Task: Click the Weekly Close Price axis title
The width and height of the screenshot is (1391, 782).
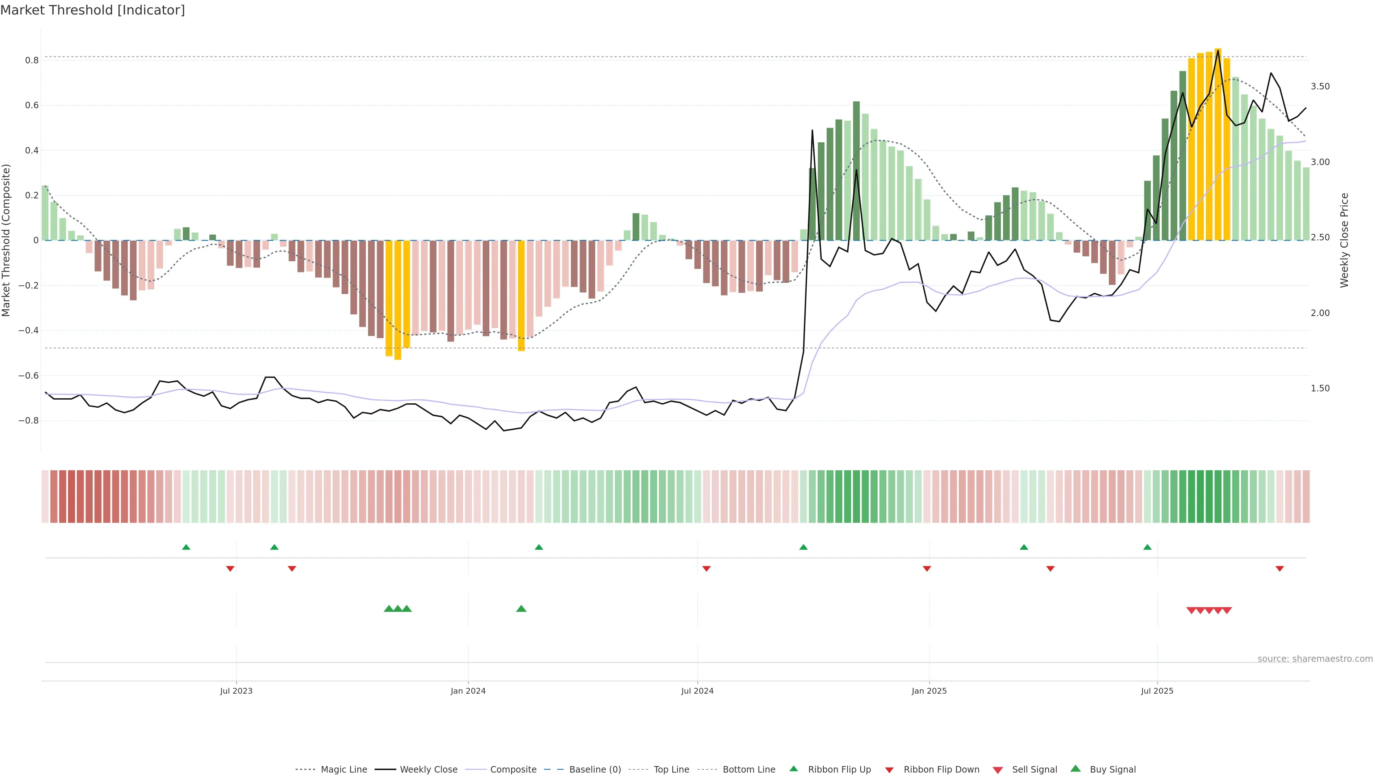Action: [1344, 240]
